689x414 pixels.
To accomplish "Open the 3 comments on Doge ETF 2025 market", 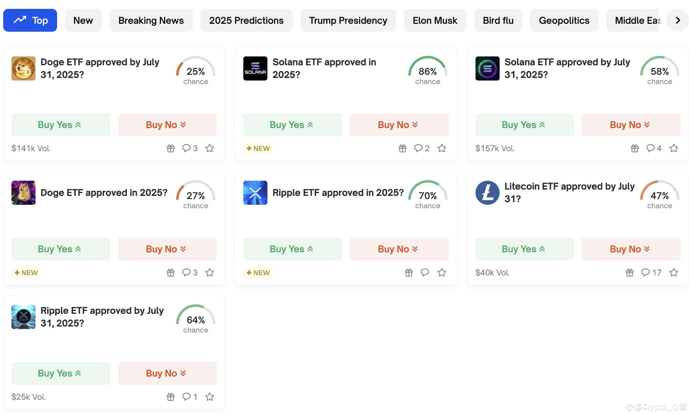I will coord(187,272).
